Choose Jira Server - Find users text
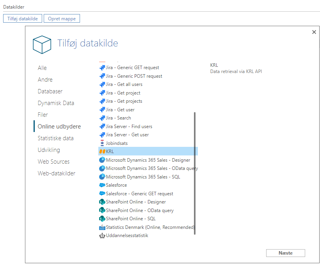The image size is (320, 264). click(x=129, y=127)
